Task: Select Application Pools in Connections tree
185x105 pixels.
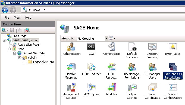Action: pyautogui.click(x=29, y=45)
